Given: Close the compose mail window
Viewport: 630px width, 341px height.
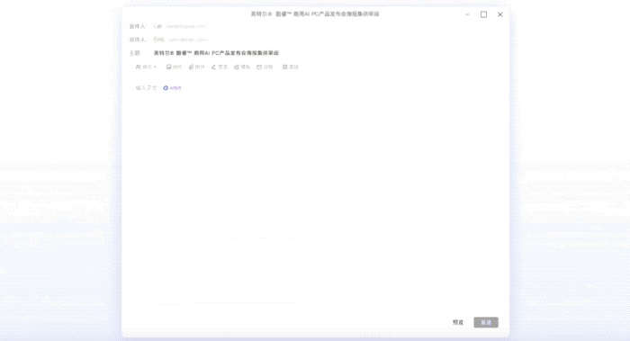Looking at the screenshot, I should coord(499,14).
